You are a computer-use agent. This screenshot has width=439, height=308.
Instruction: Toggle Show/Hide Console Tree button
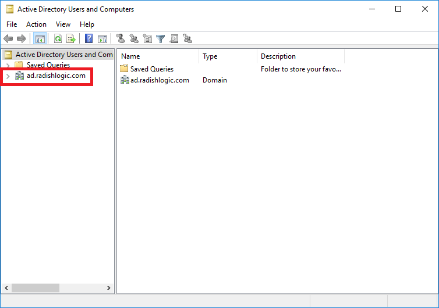click(x=40, y=38)
